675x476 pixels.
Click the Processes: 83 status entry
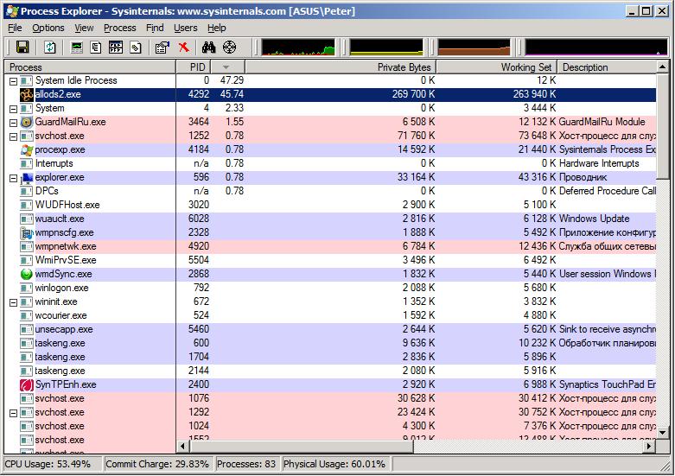click(x=247, y=464)
